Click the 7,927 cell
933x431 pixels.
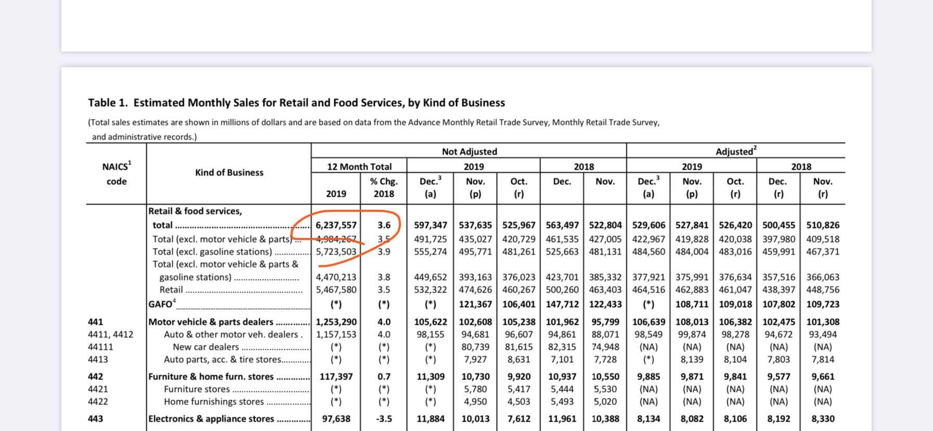click(475, 359)
